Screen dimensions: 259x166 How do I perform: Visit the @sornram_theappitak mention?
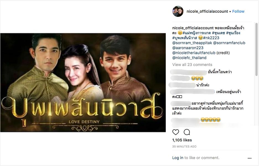pos(192,43)
